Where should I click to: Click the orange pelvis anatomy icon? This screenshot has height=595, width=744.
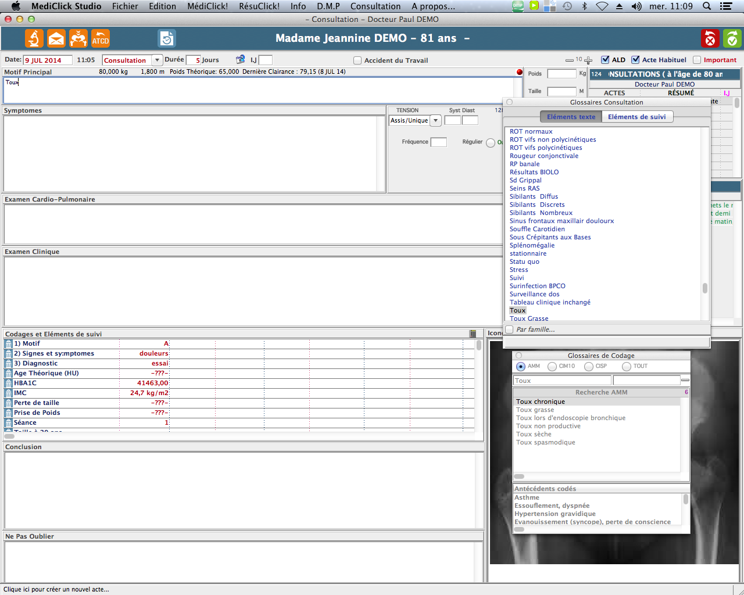coord(78,39)
